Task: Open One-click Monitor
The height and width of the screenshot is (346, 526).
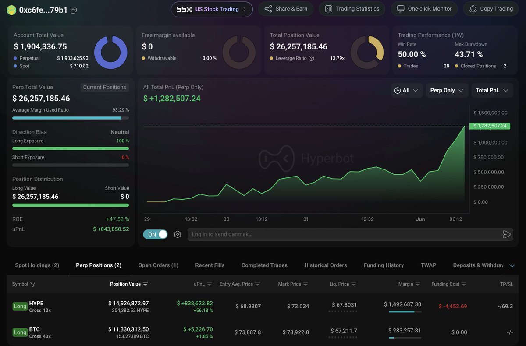Action: click(424, 9)
